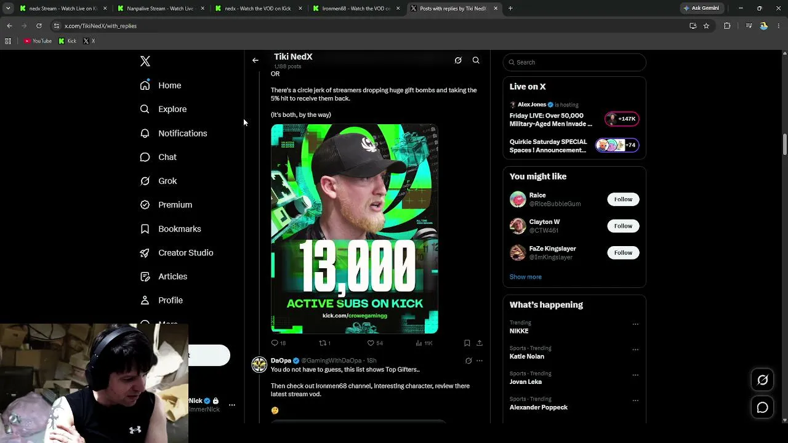Open DaOpa's avatar picture
This screenshot has width=788, height=443.
[x=260, y=365]
